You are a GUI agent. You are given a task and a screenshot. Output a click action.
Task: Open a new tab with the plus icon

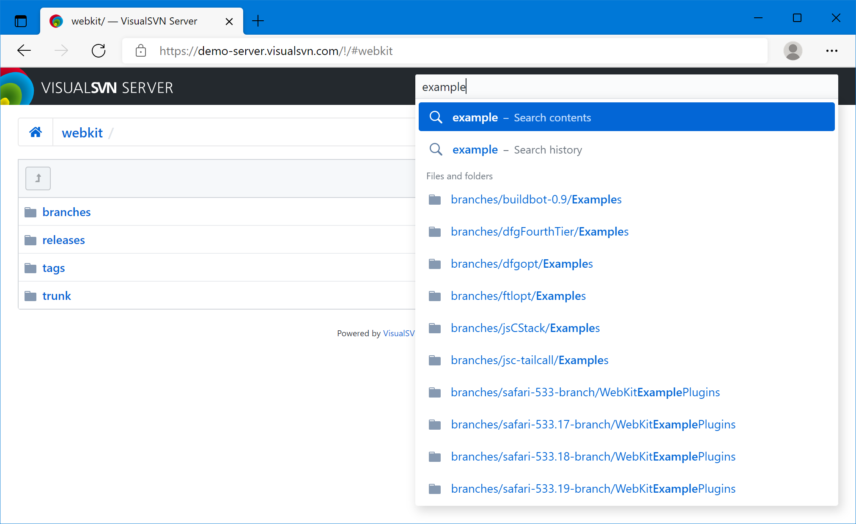[258, 21]
